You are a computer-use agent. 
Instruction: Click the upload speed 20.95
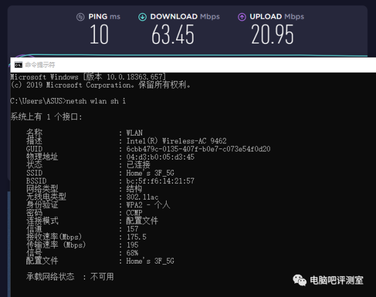pos(272,35)
